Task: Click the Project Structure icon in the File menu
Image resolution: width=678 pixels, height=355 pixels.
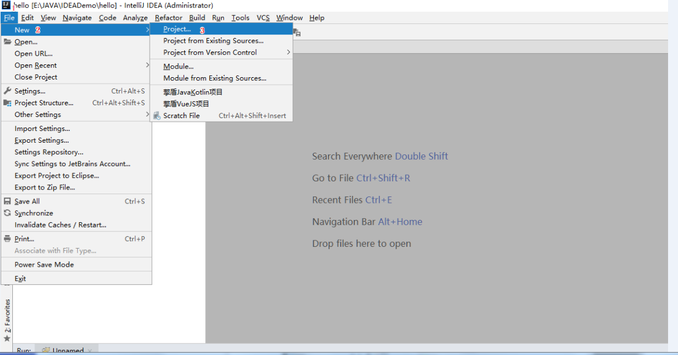Action: point(8,103)
